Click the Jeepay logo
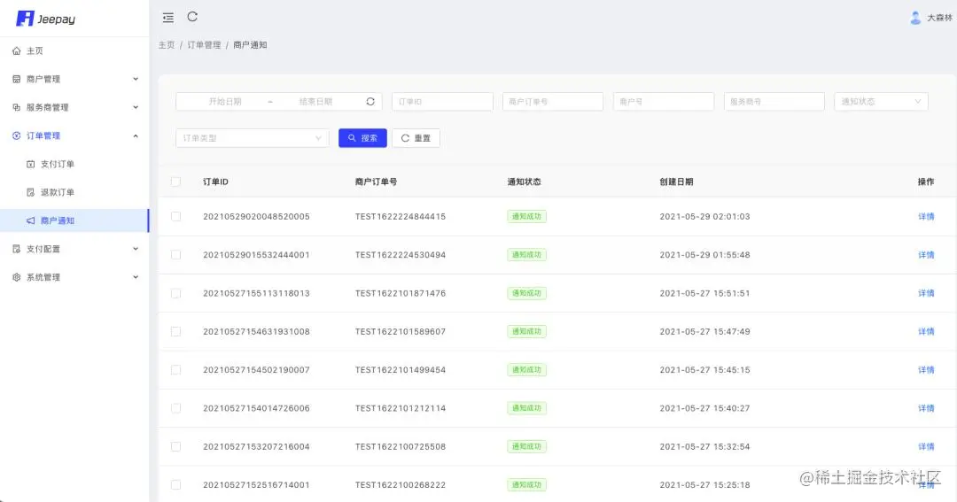This screenshot has height=502, width=957. [x=46, y=19]
